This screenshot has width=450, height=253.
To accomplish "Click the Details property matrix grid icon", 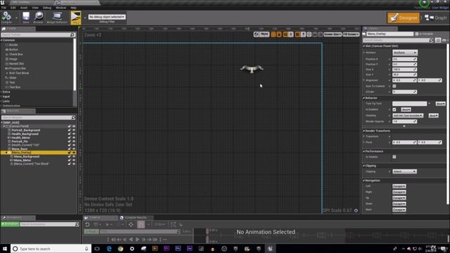I will [438, 41].
